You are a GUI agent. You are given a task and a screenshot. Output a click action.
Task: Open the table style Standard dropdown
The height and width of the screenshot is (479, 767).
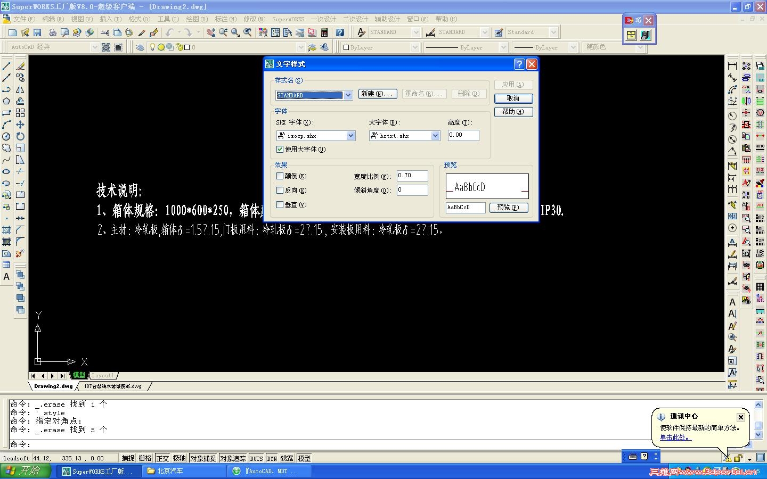tap(553, 32)
